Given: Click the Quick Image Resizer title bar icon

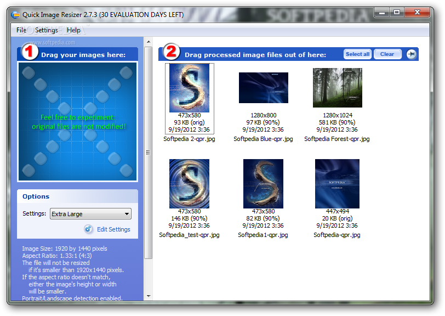Looking at the screenshot, I should click(x=15, y=15).
